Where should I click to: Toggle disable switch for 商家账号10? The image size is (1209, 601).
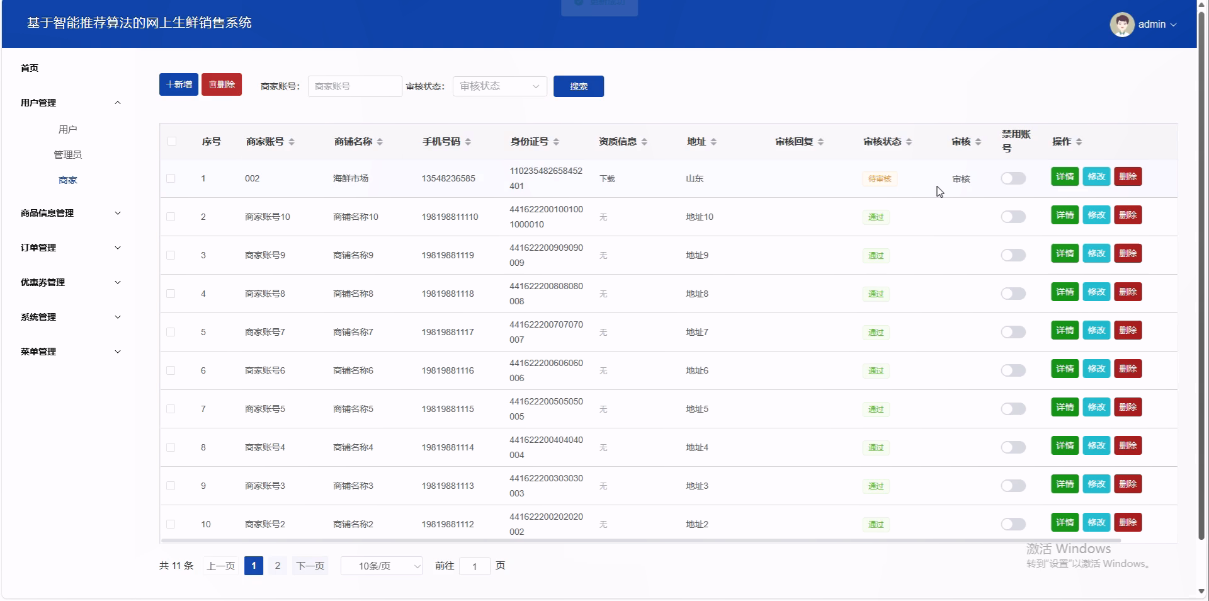click(1013, 217)
